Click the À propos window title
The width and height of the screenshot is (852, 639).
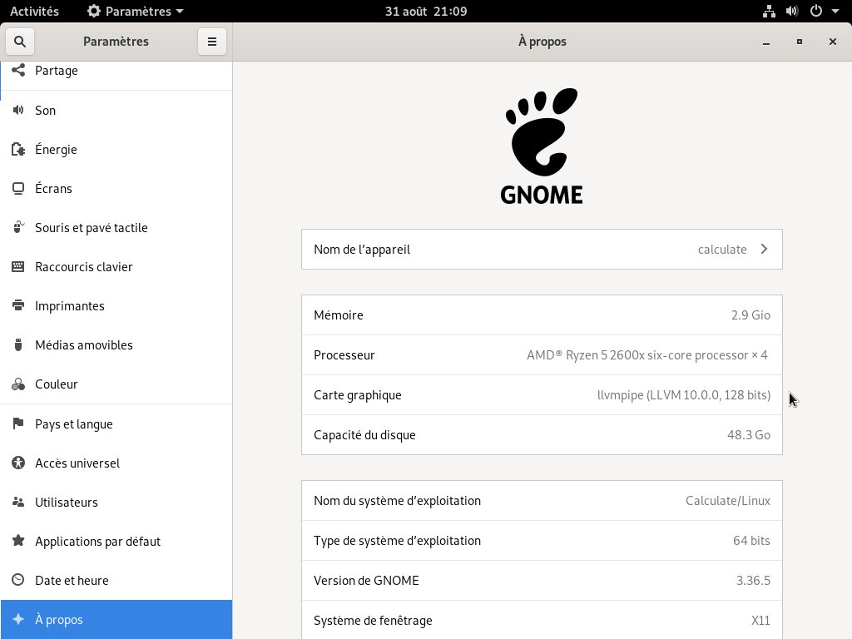click(542, 42)
